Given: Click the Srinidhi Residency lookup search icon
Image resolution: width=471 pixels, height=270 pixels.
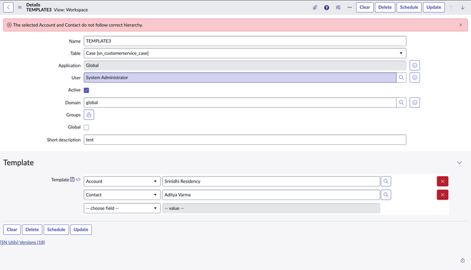Looking at the screenshot, I should (x=386, y=181).
